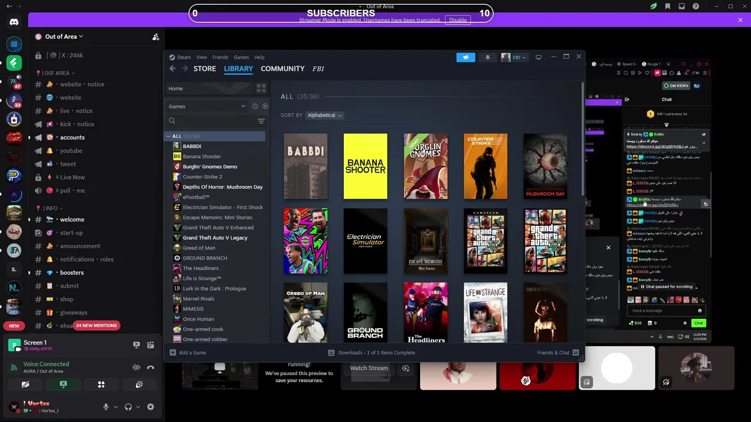Click the ready-to-play filter icon in Steam sidebar
This screenshot has width=751, height=422.
265,106
